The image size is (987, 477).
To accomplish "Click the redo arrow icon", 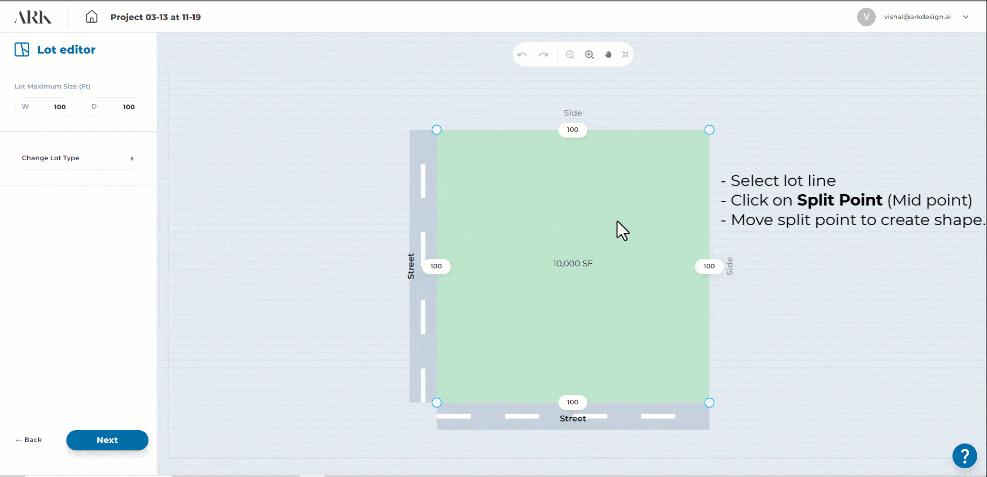I will coord(543,55).
